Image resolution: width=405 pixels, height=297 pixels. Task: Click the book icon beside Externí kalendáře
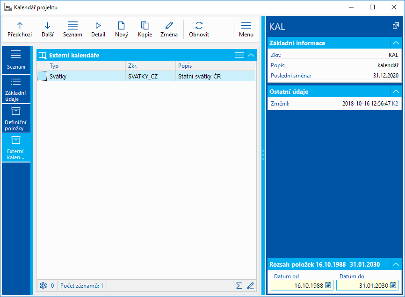(43, 55)
